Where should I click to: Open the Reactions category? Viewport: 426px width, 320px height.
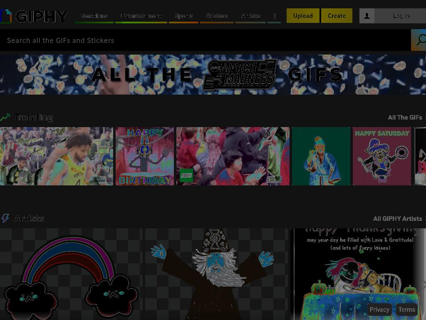coord(94,16)
